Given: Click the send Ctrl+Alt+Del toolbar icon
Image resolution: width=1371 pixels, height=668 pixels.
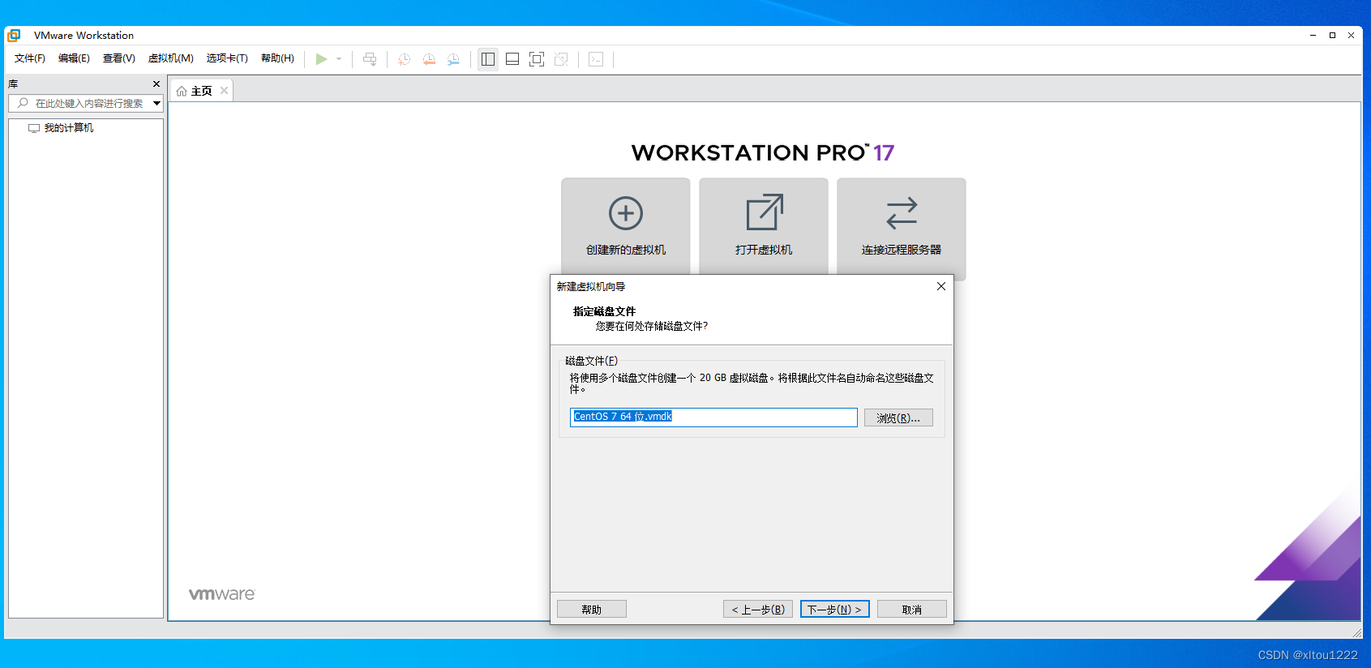Looking at the screenshot, I should [370, 59].
